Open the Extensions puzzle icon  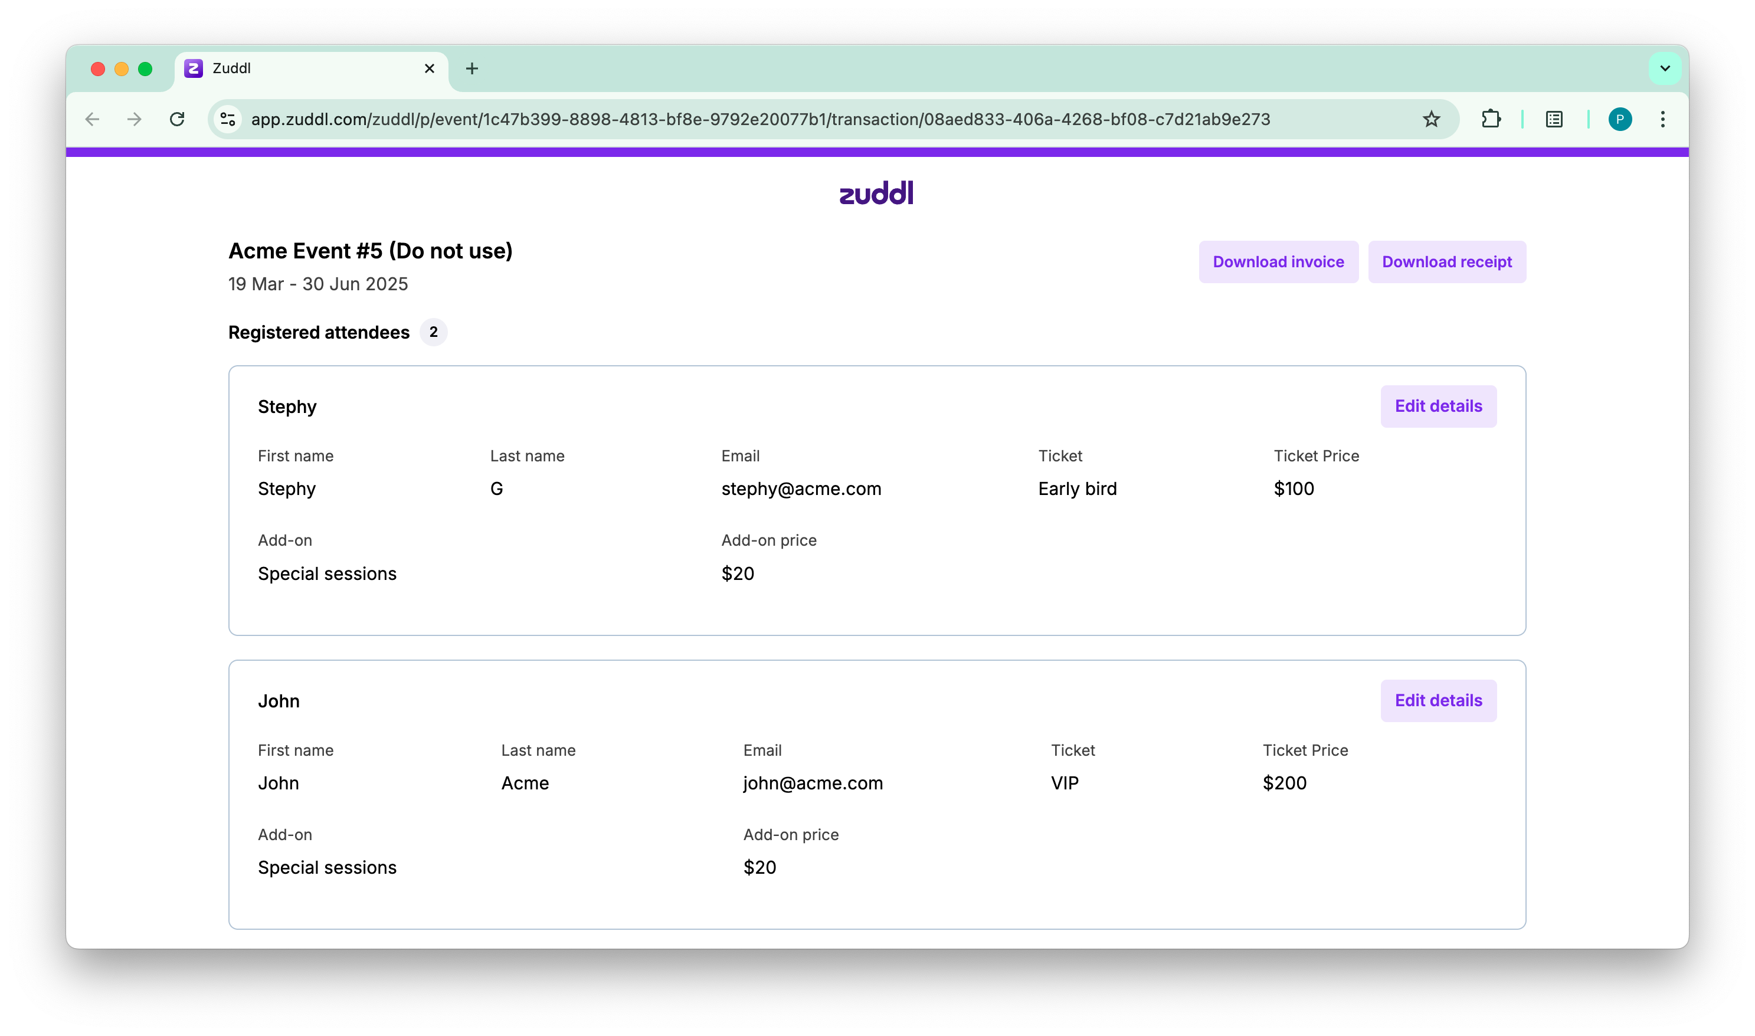(x=1491, y=119)
